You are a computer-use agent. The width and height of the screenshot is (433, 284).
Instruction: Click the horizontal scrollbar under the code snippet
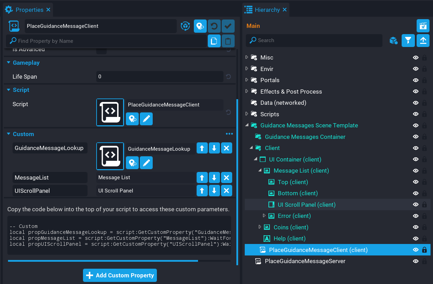click(x=103, y=261)
